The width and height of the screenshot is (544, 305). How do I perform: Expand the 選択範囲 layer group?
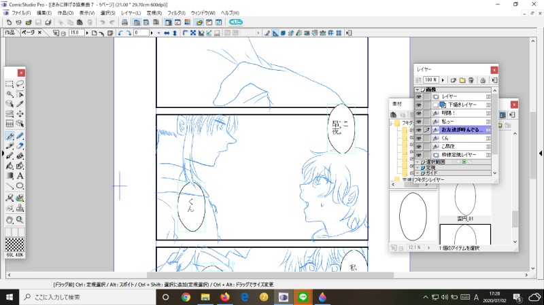point(418,162)
